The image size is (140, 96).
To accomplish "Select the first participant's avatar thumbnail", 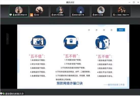I will coord(19,10).
